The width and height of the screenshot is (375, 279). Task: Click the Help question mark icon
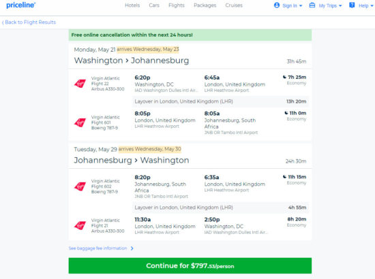[x=352, y=5]
